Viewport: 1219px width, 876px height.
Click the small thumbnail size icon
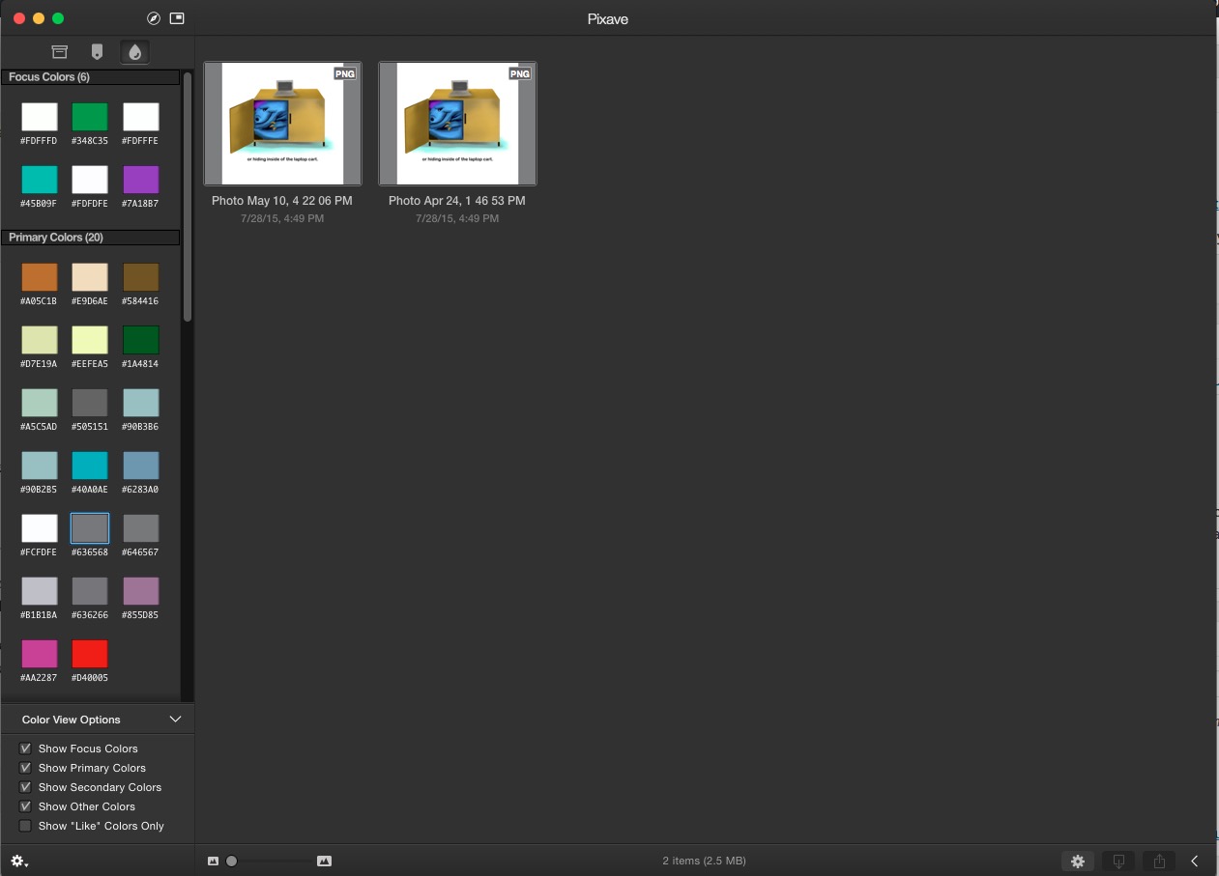(214, 861)
